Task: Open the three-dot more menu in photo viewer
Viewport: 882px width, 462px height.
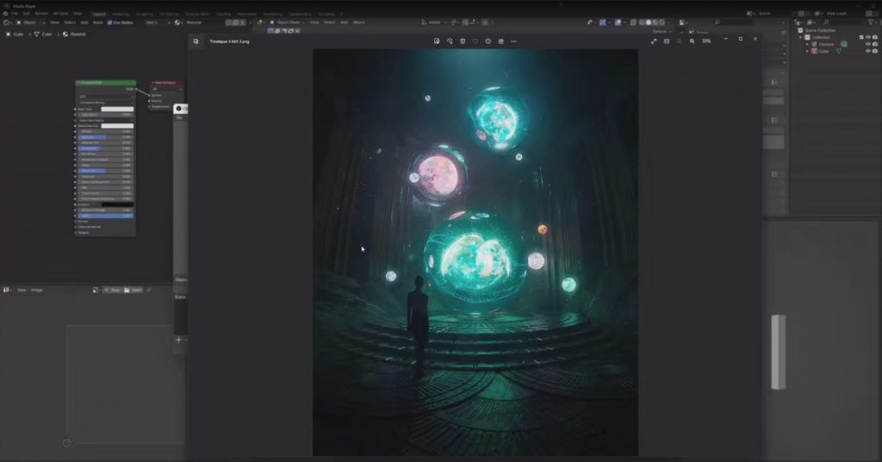Action: point(513,41)
